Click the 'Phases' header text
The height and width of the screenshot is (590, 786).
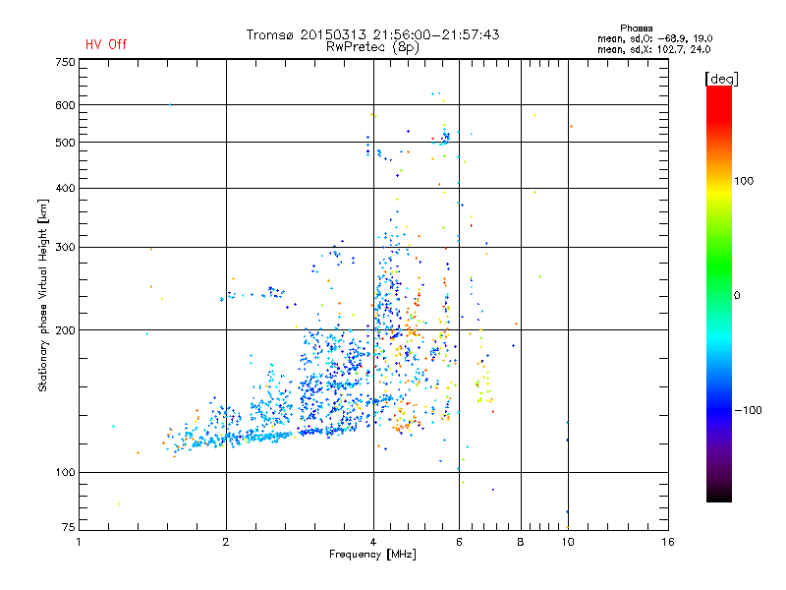(x=636, y=29)
